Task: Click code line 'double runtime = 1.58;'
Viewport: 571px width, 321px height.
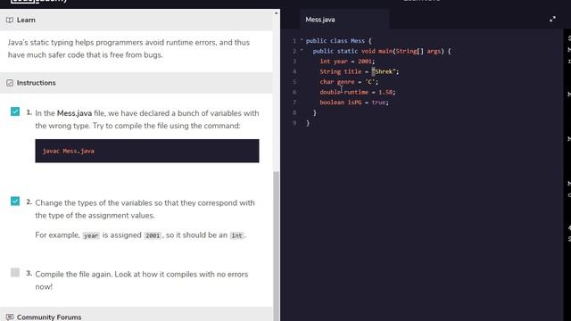Action: click(357, 92)
